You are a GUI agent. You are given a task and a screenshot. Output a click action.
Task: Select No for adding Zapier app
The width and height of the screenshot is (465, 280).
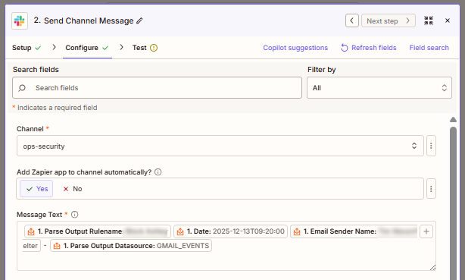[x=73, y=189]
